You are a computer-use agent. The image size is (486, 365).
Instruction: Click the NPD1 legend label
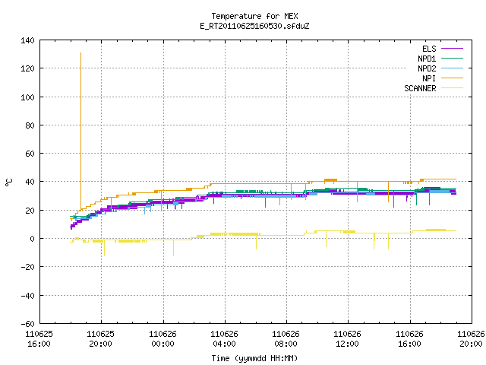point(427,59)
